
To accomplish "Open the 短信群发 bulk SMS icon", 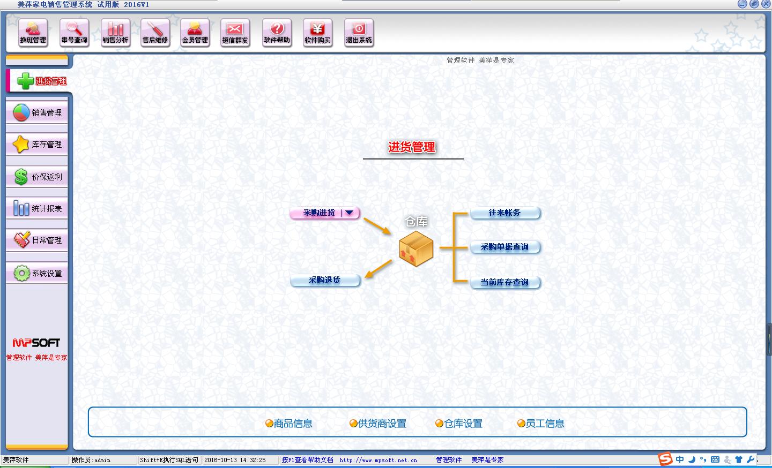I will coord(235,33).
